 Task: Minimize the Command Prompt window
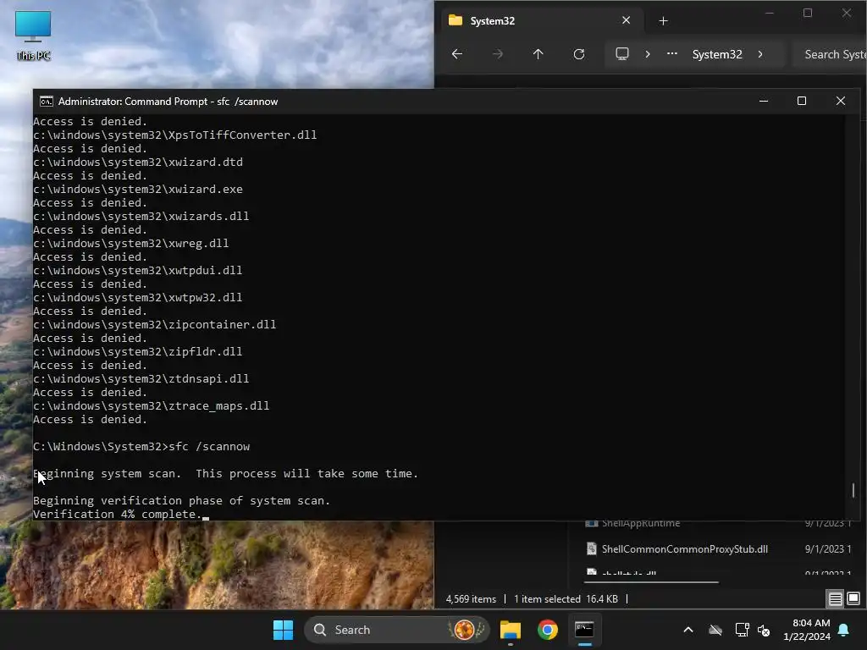point(764,101)
